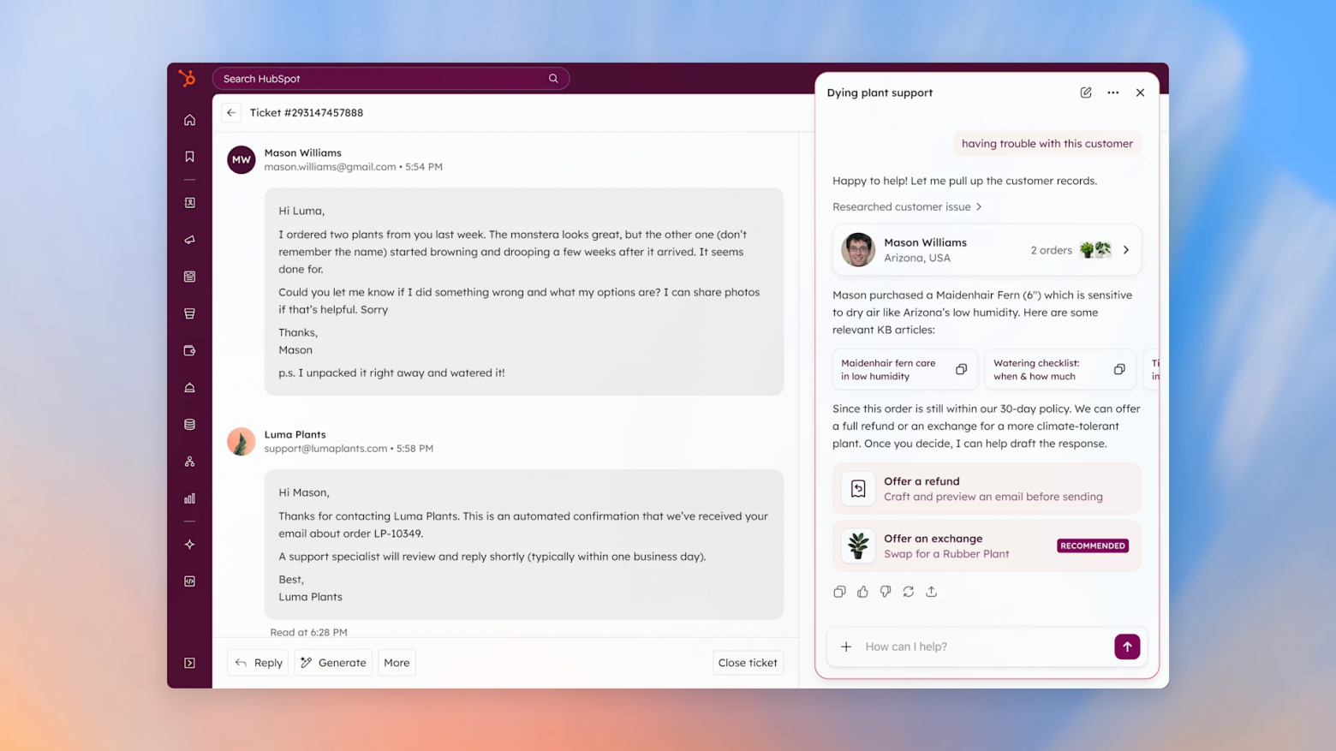Open the Home icon in the sidebar

pyautogui.click(x=189, y=120)
